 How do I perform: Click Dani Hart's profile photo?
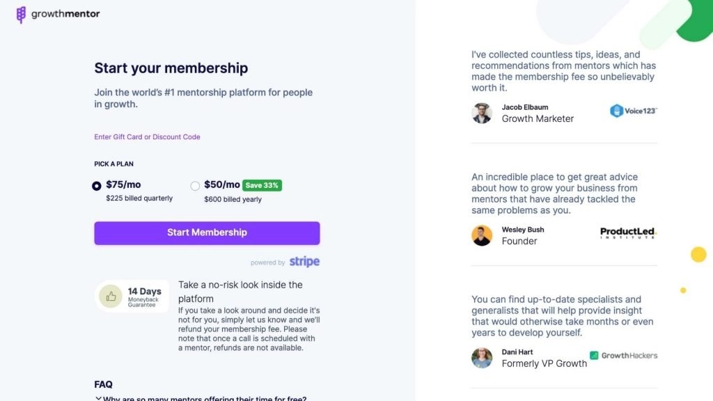pos(482,358)
